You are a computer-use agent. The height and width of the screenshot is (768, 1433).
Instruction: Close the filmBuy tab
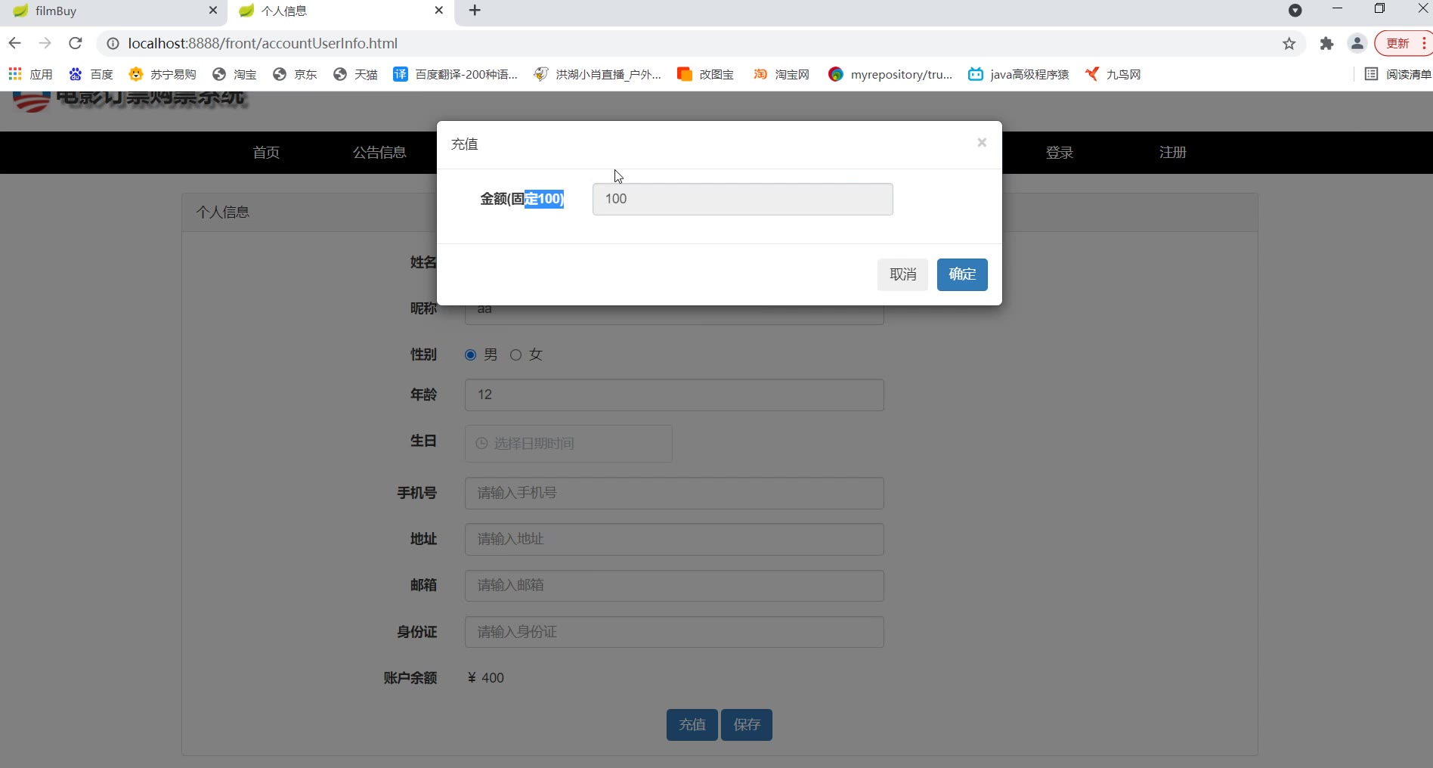coord(213,11)
